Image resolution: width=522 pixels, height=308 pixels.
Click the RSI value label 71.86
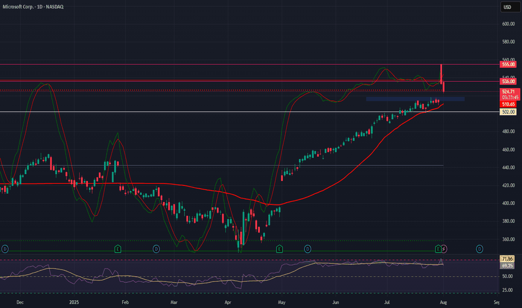[507, 259]
